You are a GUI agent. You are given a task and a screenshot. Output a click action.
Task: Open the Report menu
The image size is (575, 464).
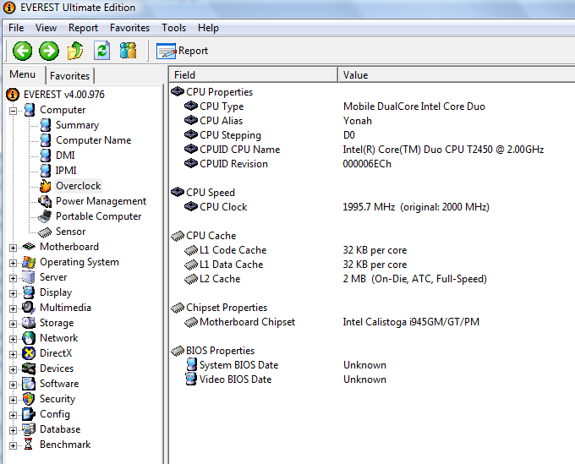[x=83, y=28]
